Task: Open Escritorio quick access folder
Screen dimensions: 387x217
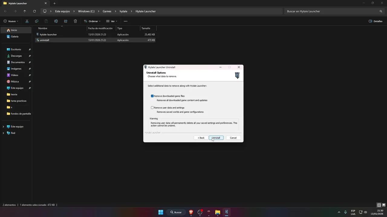Action: (16, 49)
